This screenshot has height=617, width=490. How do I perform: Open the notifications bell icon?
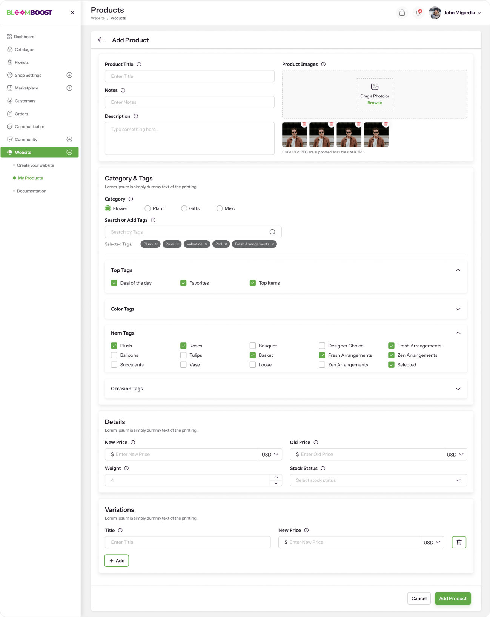click(418, 13)
